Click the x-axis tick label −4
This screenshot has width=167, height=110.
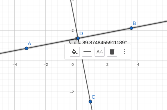coord(15,64)
